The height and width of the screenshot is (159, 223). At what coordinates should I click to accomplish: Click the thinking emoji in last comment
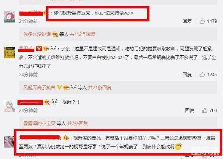point(178,147)
